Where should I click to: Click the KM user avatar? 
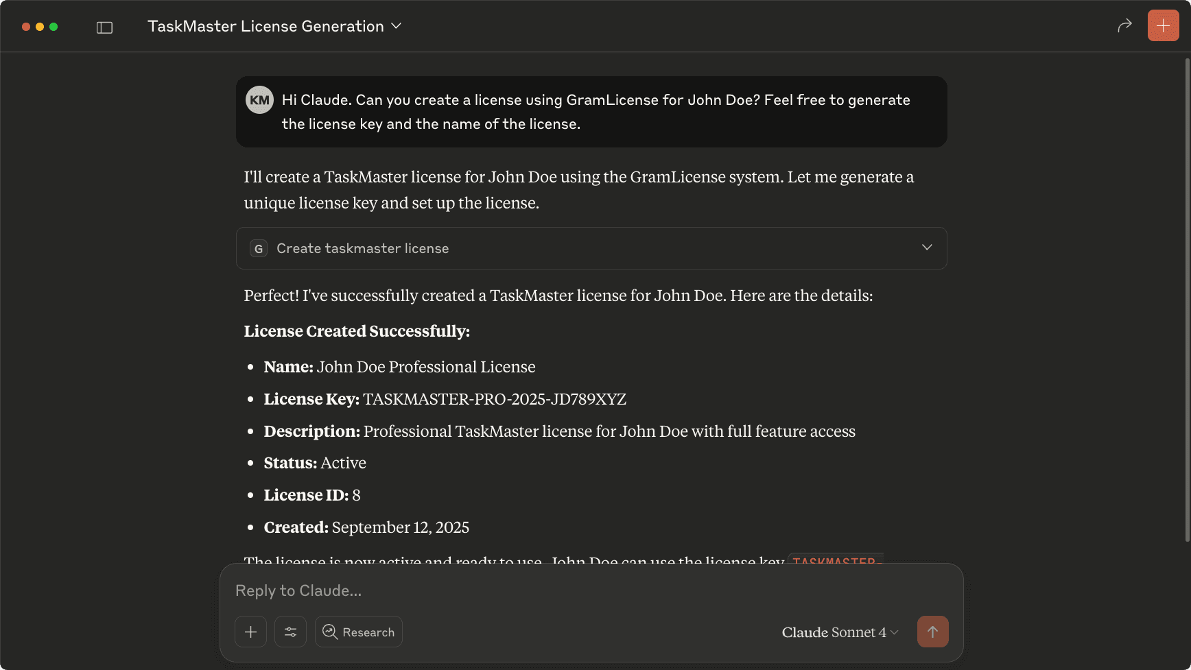point(259,99)
